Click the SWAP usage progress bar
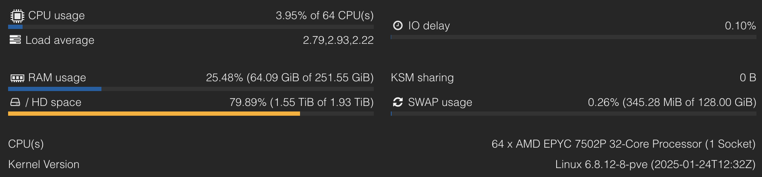762x177 pixels. pos(573,114)
